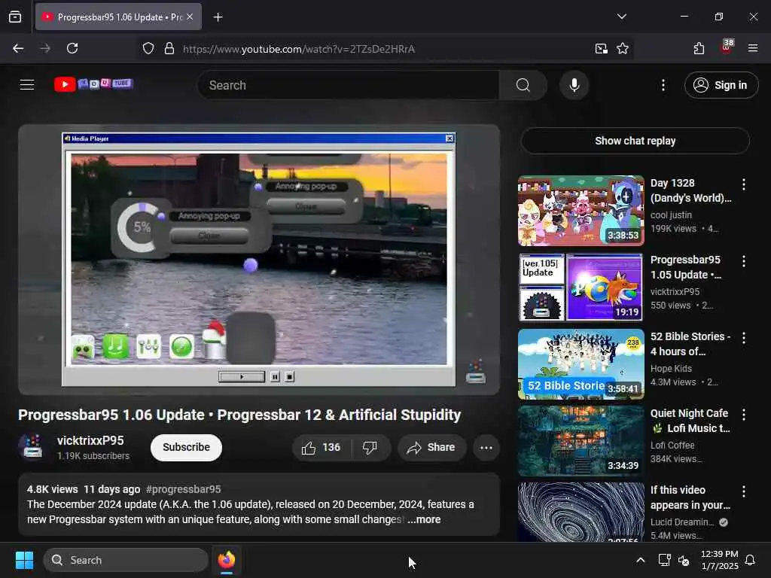771x578 pixels.
Task: Click 'Quiet Night Cafe' video title
Action: tap(690, 421)
